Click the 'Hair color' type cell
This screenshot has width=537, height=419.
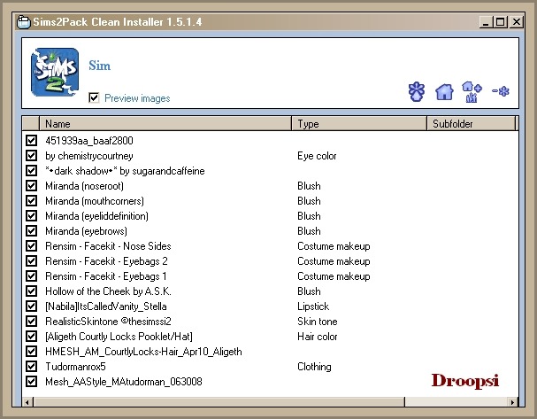pyautogui.click(x=317, y=337)
